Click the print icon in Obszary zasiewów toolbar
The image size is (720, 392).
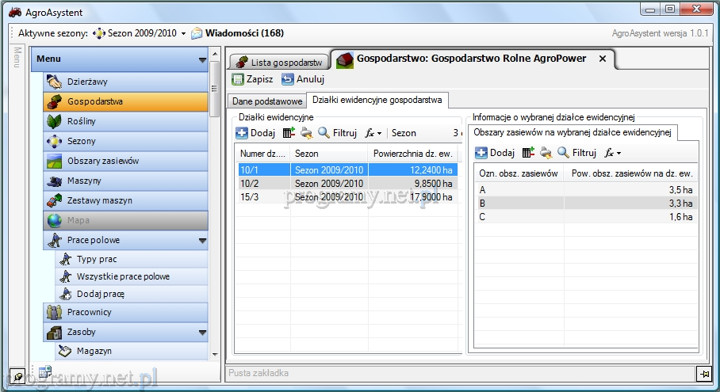click(546, 153)
